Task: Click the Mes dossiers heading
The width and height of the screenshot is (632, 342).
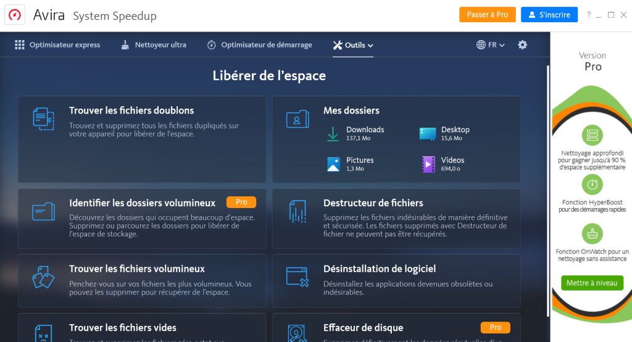Action: 351,110
